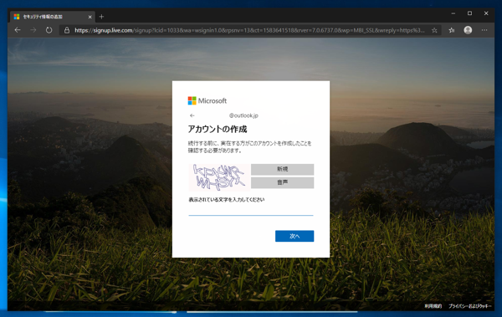Click the padlock site info icon
This screenshot has height=317, width=502.
point(67,30)
